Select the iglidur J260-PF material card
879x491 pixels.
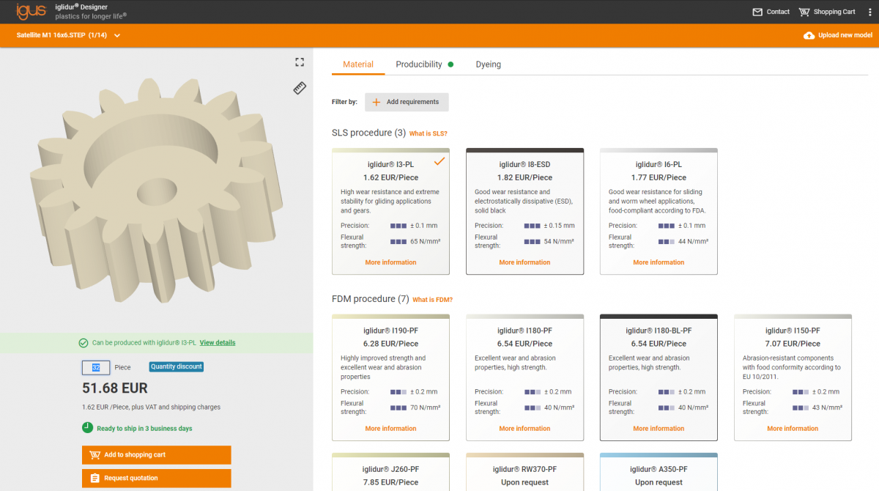390,472
